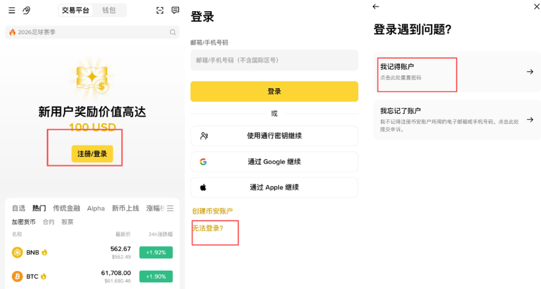
Task: Select 我记得账户 card title
Action: [397, 66]
